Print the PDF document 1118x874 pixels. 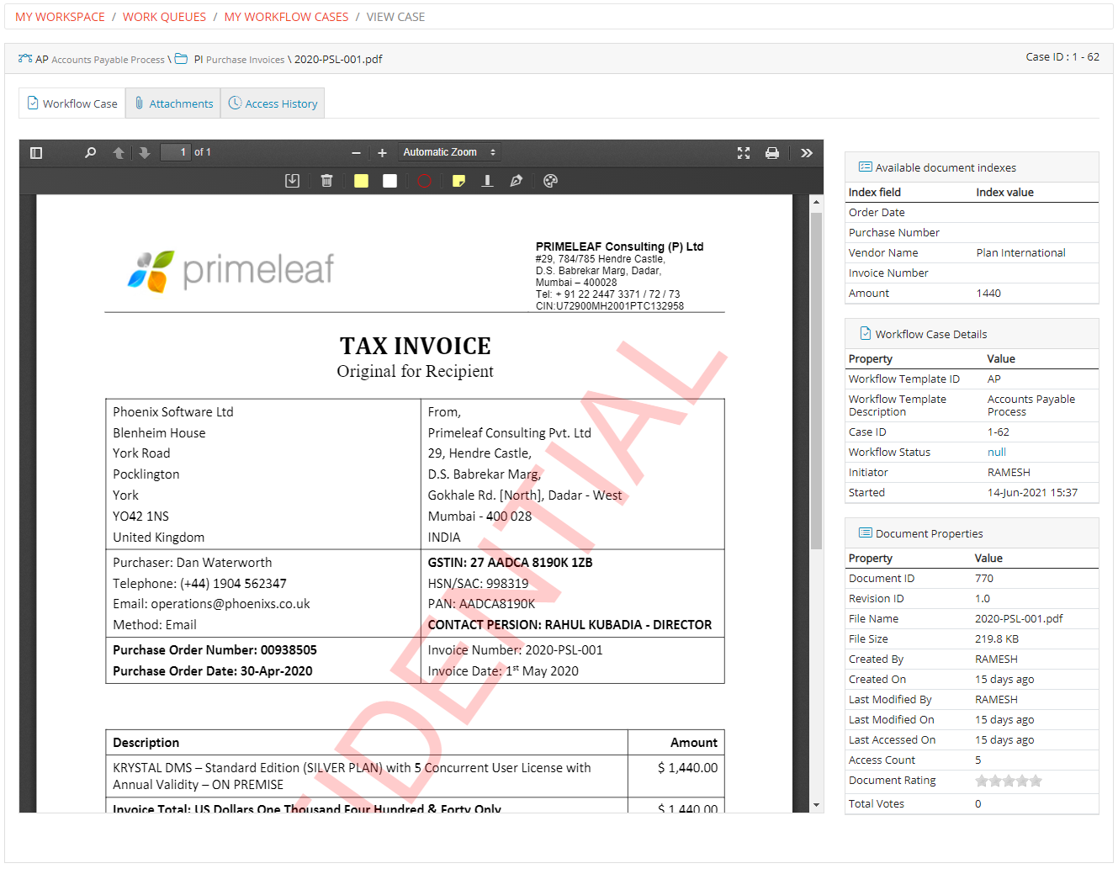click(772, 153)
